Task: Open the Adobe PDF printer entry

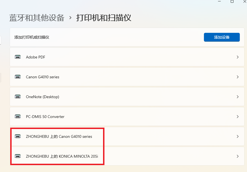Action: tap(127, 57)
